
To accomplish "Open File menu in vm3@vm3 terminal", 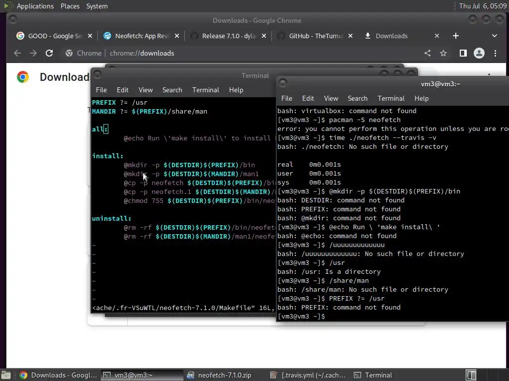I will (x=287, y=99).
